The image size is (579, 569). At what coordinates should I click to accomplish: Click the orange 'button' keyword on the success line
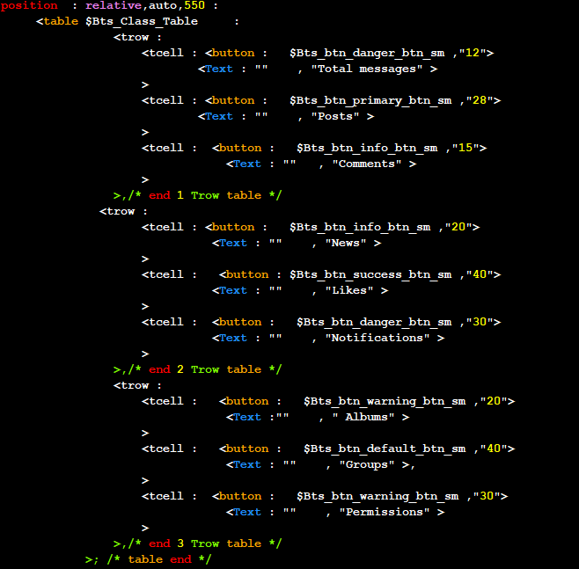click(x=247, y=275)
